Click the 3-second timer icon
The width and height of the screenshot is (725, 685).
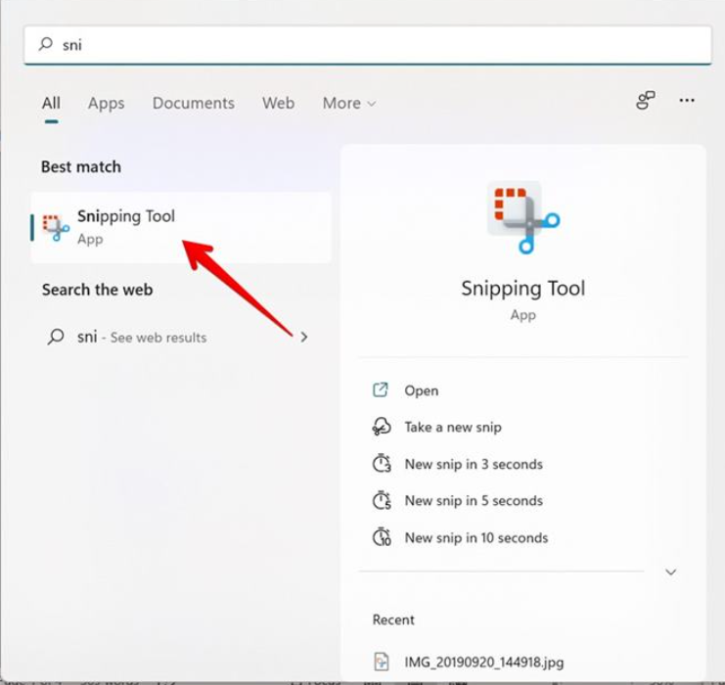coord(382,463)
